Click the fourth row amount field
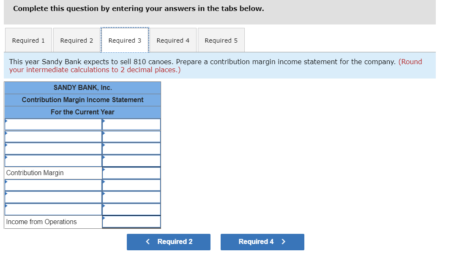The width and height of the screenshot is (462, 260). pos(131,160)
